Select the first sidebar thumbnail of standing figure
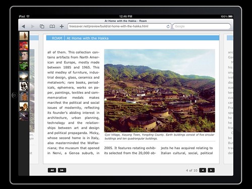The height and width of the screenshot is (189, 252). coord(24,36)
